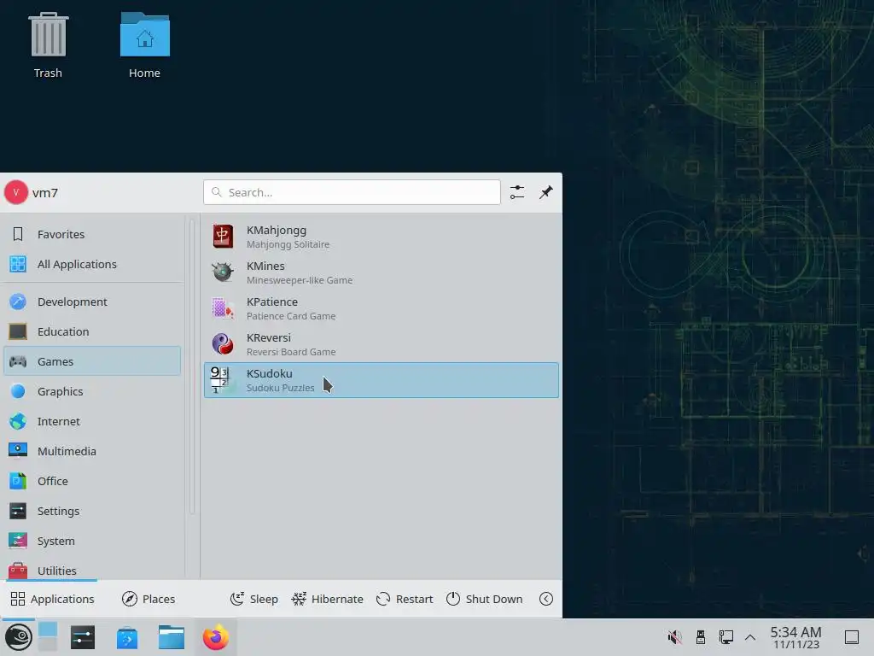The width and height of the screenshot is (874, 656).
Task: Click the openSUSE application launcher button
Action: coord(19,637)
